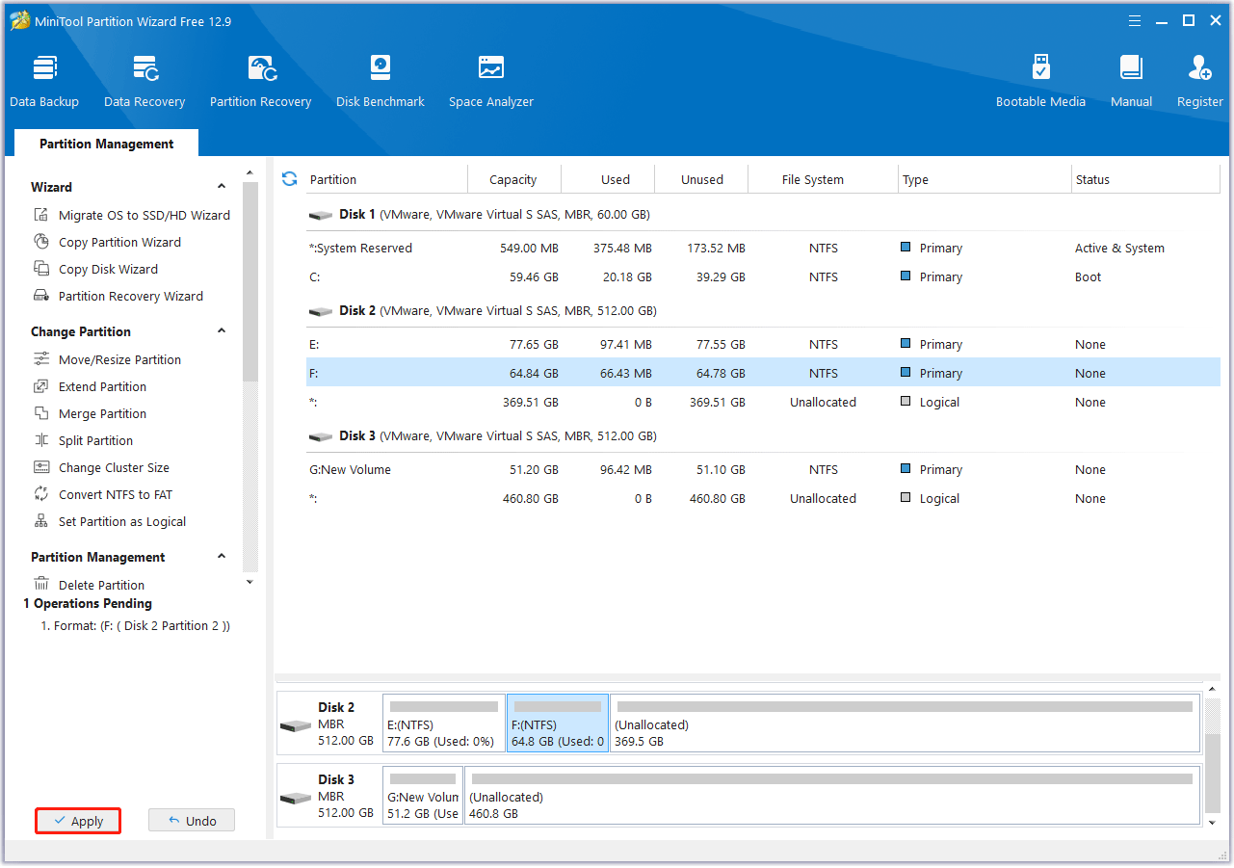Open the Partition Recovery tool

coord(260,81)
